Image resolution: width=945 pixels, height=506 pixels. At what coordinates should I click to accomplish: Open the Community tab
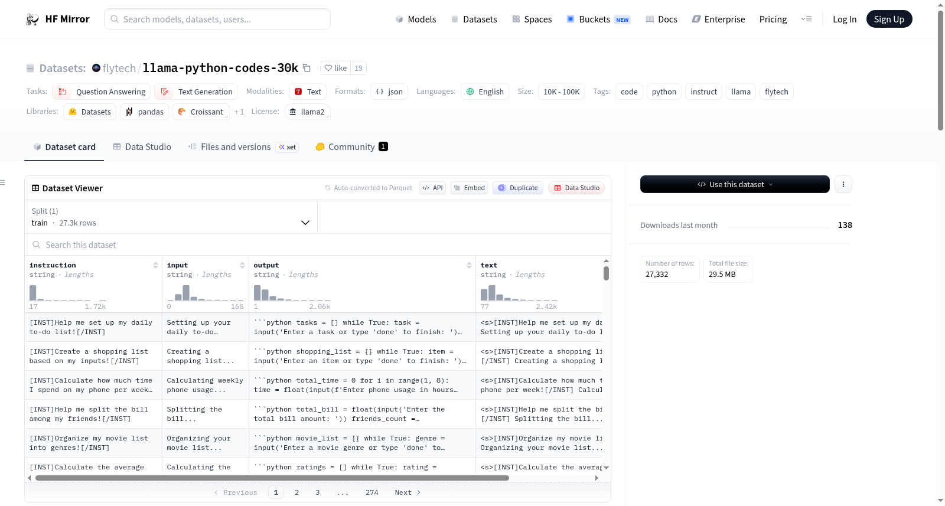pyautogui.click(x=351, y=147)
